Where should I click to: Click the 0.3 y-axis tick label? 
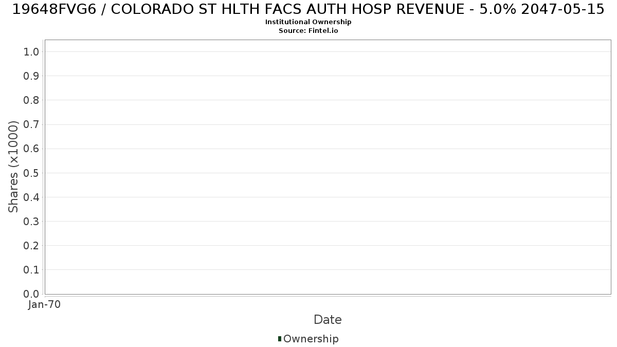(31, 221)
